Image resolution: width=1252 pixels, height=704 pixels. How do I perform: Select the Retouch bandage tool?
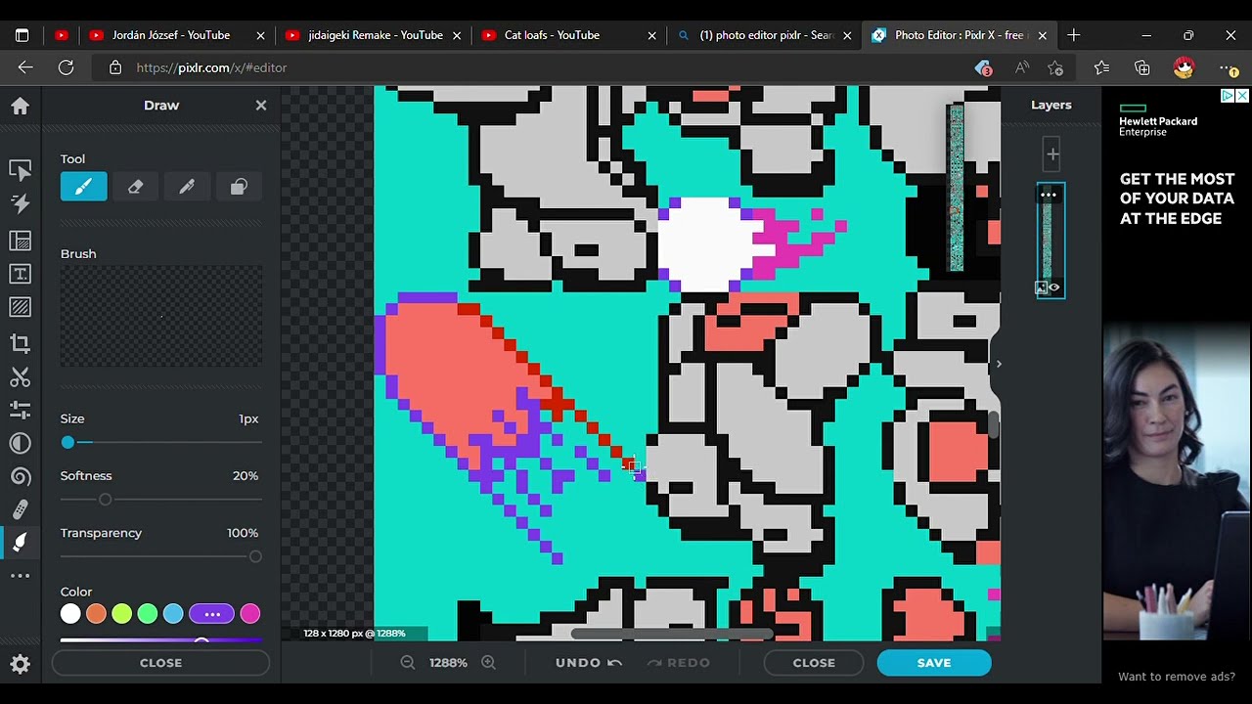tap(20, 509)
